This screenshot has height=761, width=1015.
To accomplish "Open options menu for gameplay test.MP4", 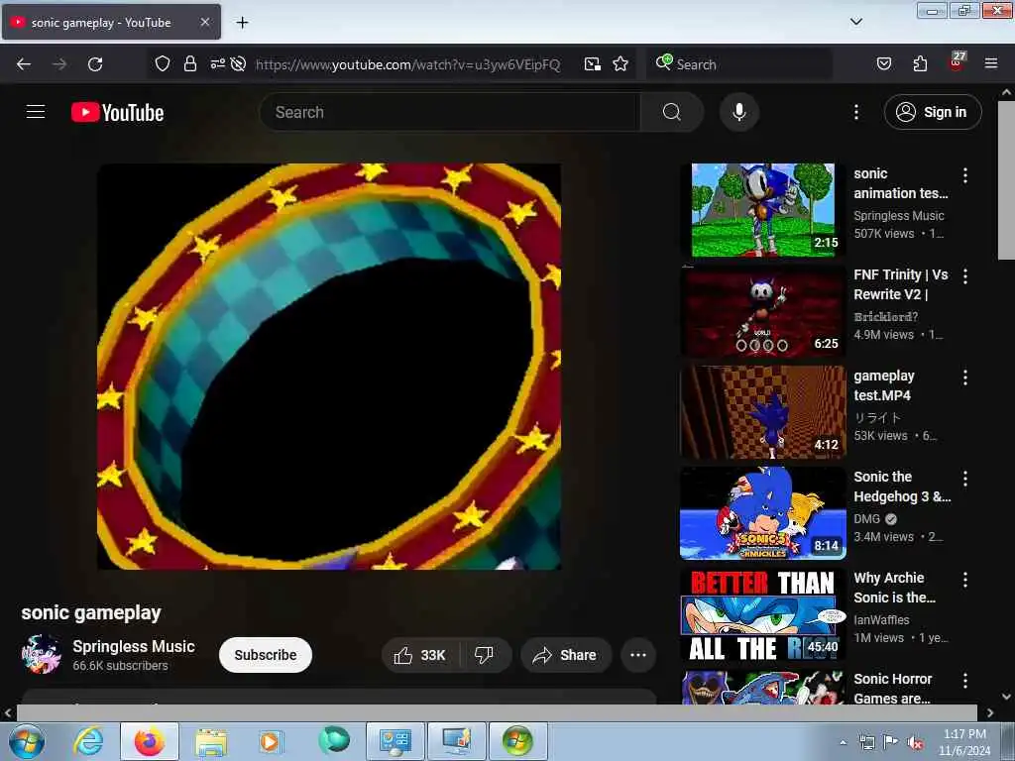I will tap(965, 378).
